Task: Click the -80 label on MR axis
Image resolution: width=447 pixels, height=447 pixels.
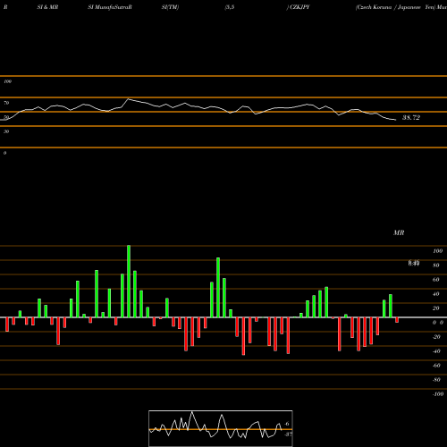Action: (436, 380)
